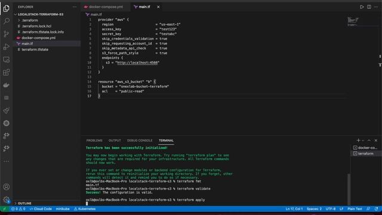Open the Search view
This screenshot has width=382, height=215.
pos(7,21)
